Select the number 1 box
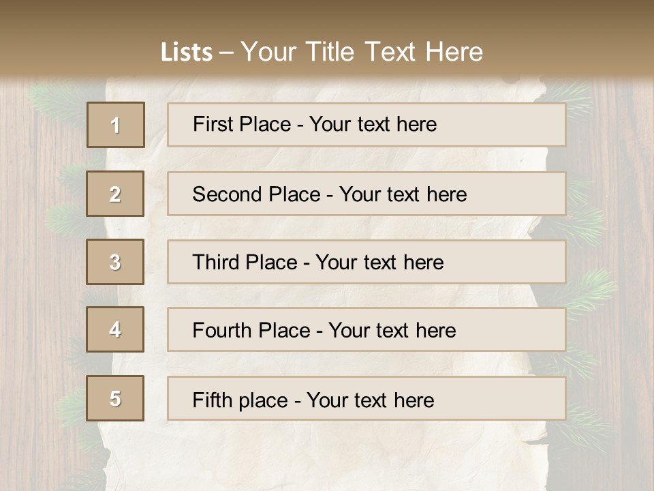The width and height of the screenshot is (654, 491). click(x=116, y=125)
